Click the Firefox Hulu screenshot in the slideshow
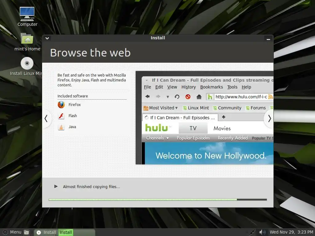 point(205,118)
